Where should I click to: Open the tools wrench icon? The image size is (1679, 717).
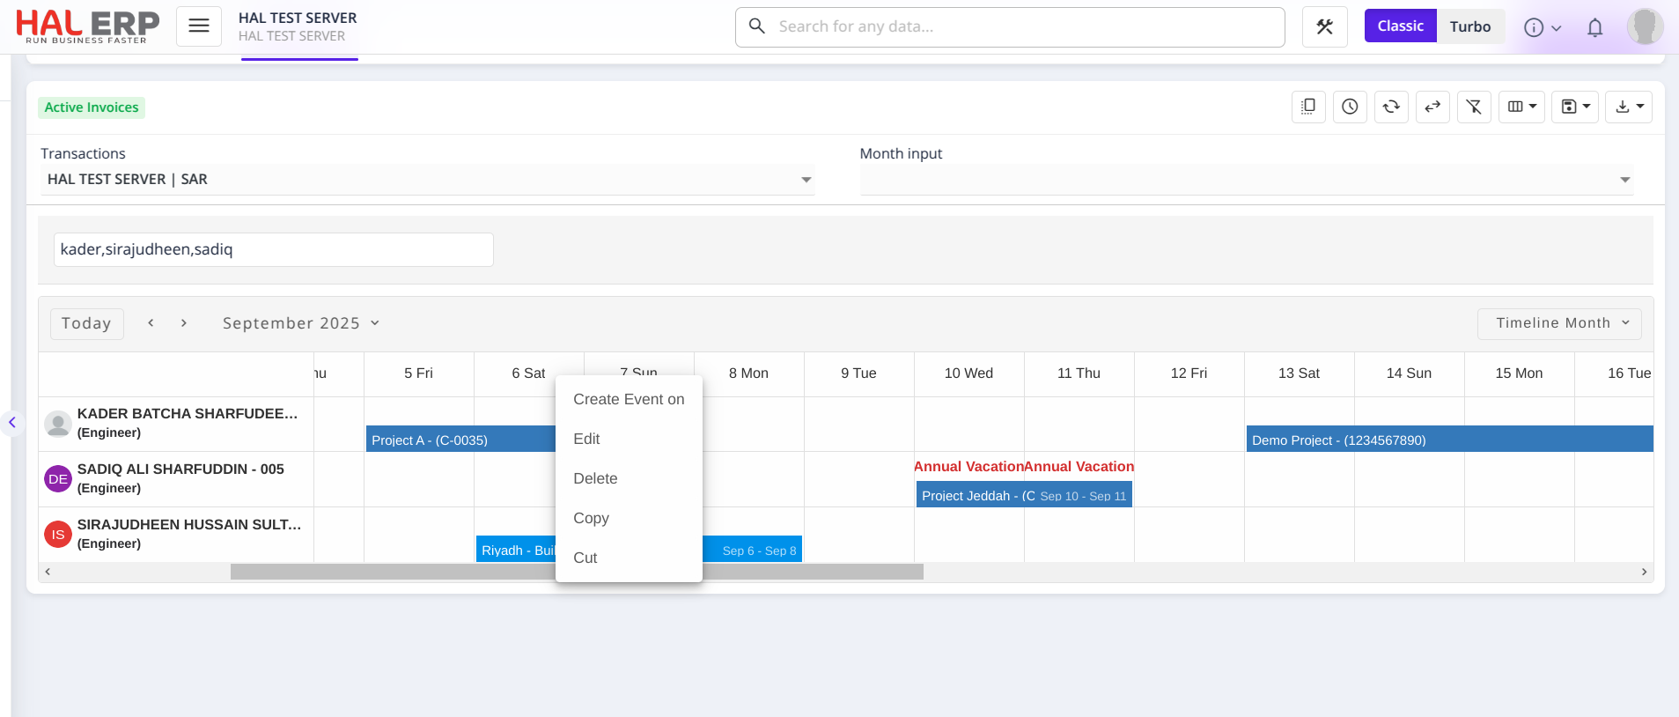click(1324, 26)
